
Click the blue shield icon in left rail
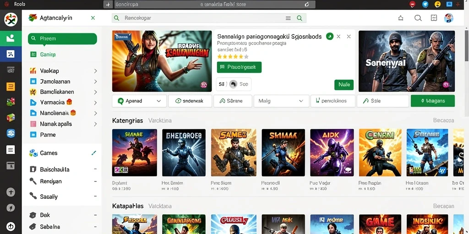click(11, 133)
